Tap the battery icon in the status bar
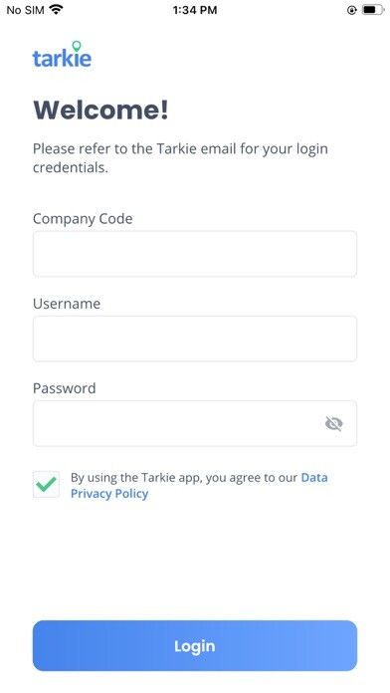The image size is (390, 693). point(373,10)
